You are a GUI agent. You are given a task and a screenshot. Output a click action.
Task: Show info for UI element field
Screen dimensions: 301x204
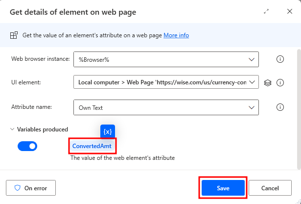pyautogui.click(x=280, y=83)
